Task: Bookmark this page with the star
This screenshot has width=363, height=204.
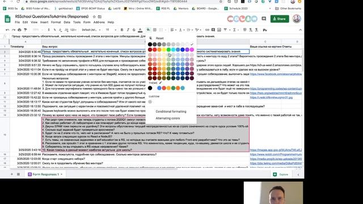Action: (221, 1)
